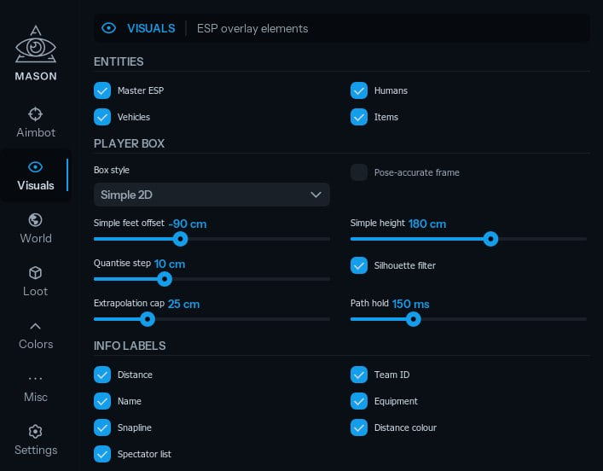
Task: Open the Colors section icon
Action: click(35, 326)
